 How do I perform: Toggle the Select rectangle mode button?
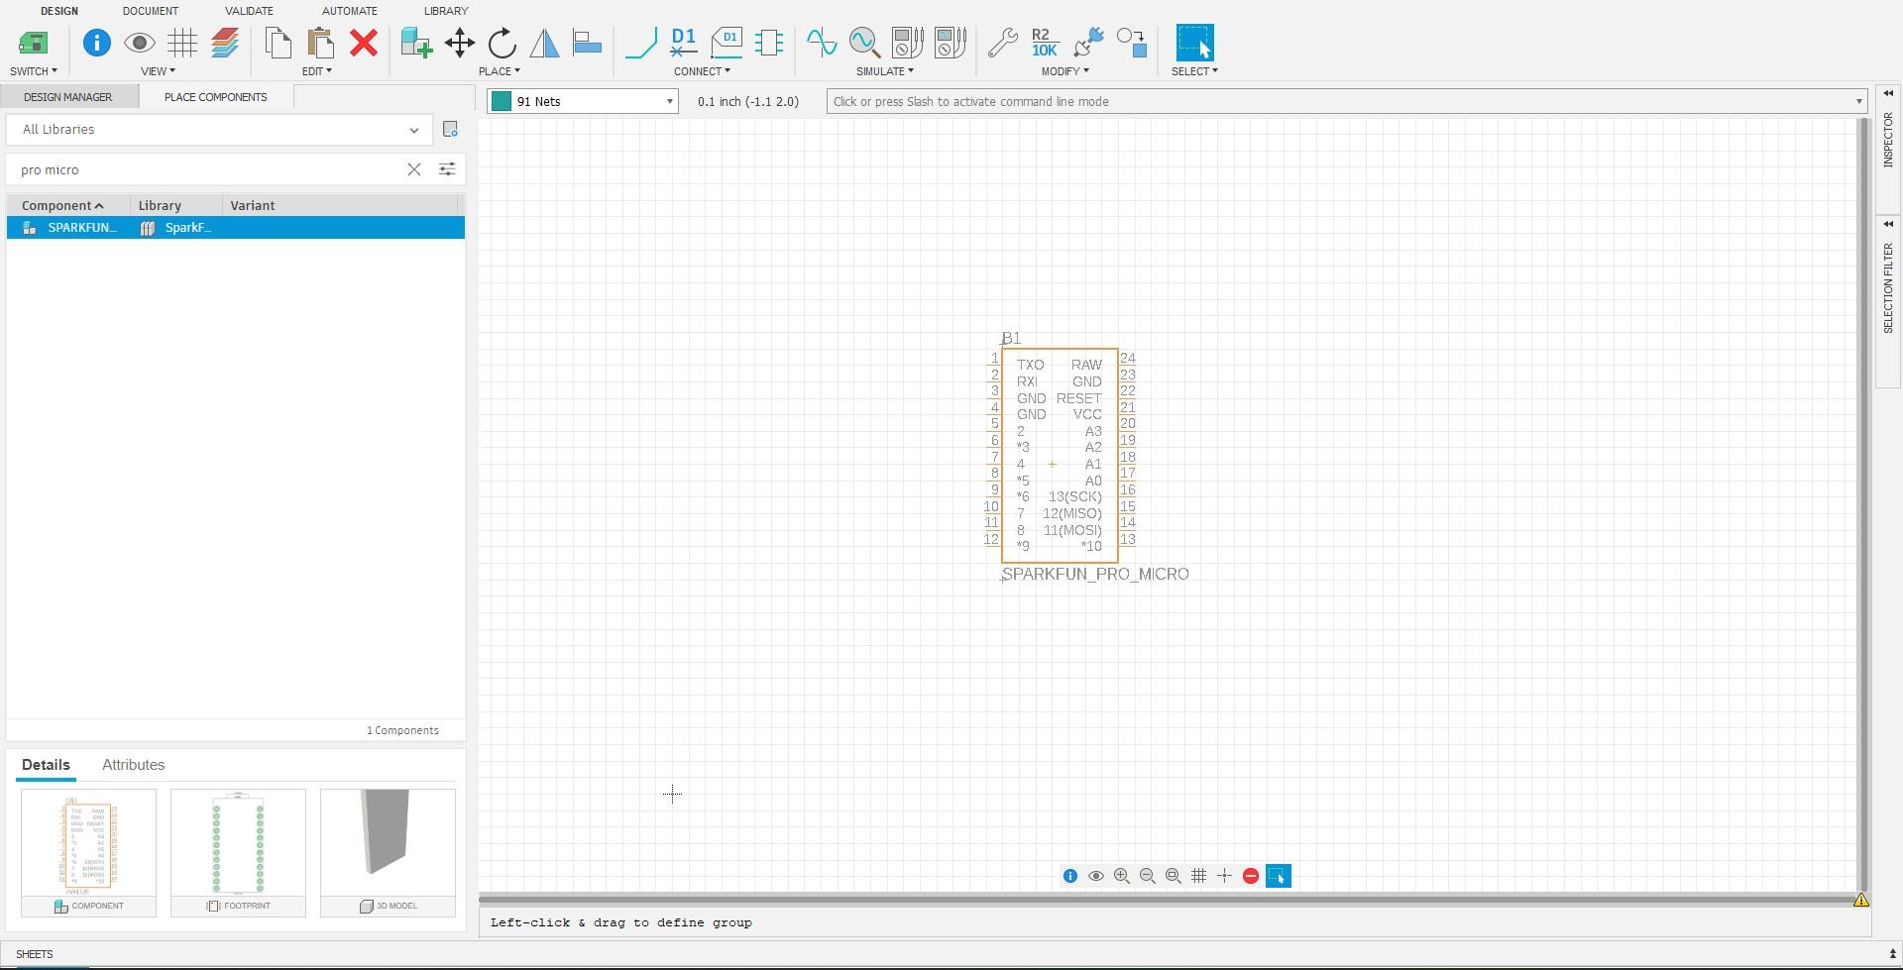[1279, 876]
